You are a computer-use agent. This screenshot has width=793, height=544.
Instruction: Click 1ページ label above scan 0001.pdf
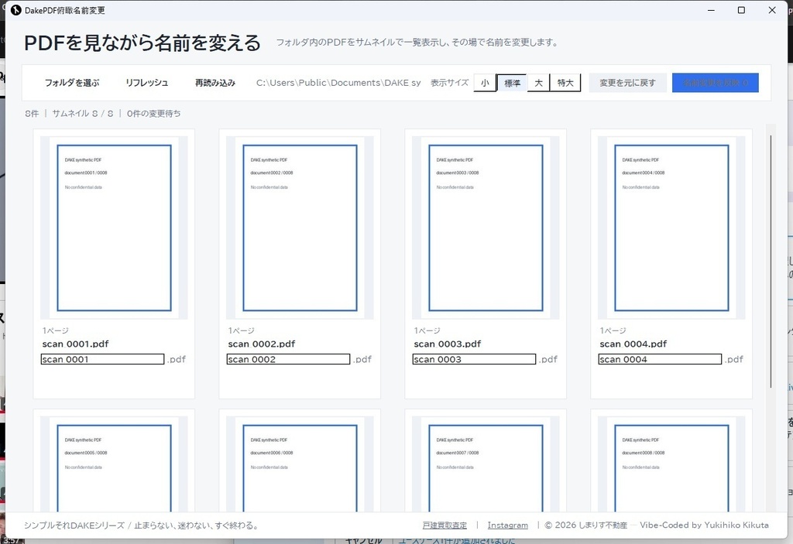[x=55, y=330]
